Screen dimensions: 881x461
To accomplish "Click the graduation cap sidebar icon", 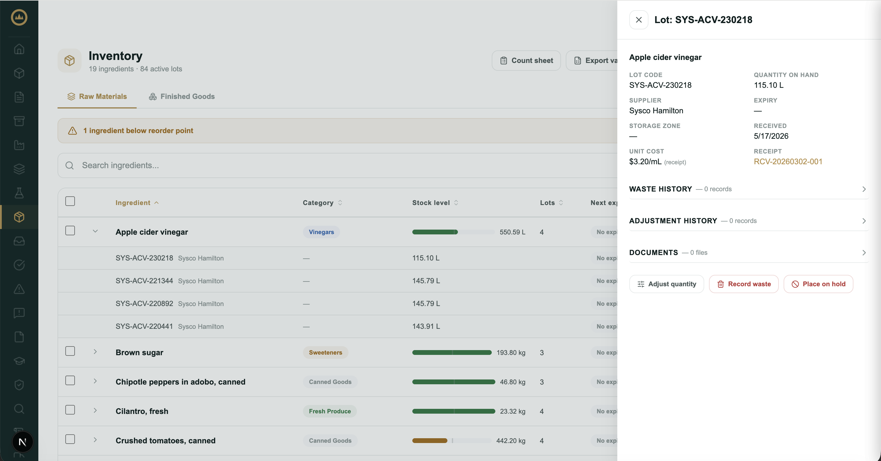I will pyautogui.click(x=19, y=361).
